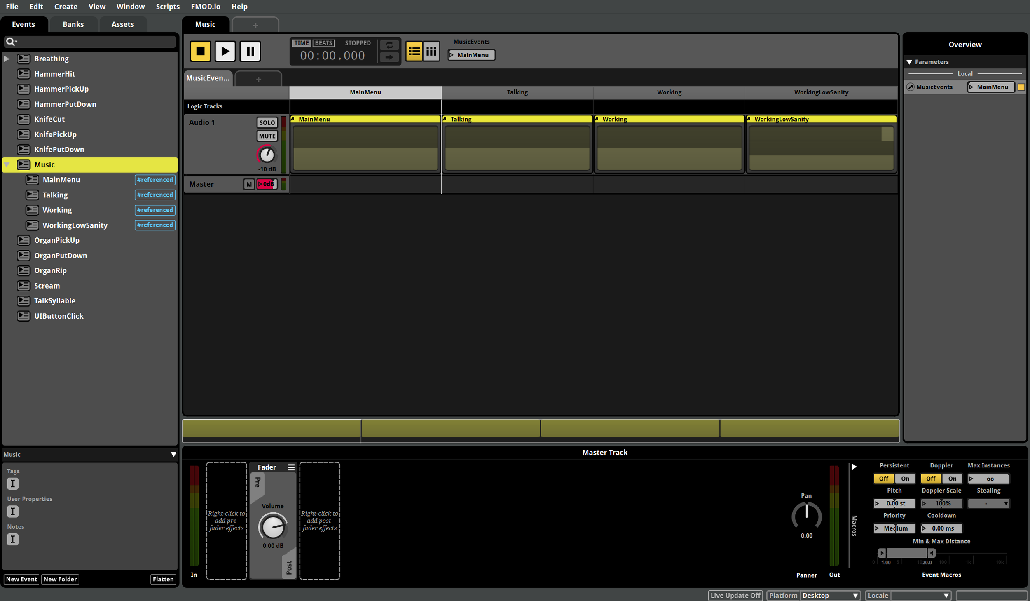The height and width of the screenshot is (601, 1030).
Task: Select the list layout view icon
Action: point(414,51)
